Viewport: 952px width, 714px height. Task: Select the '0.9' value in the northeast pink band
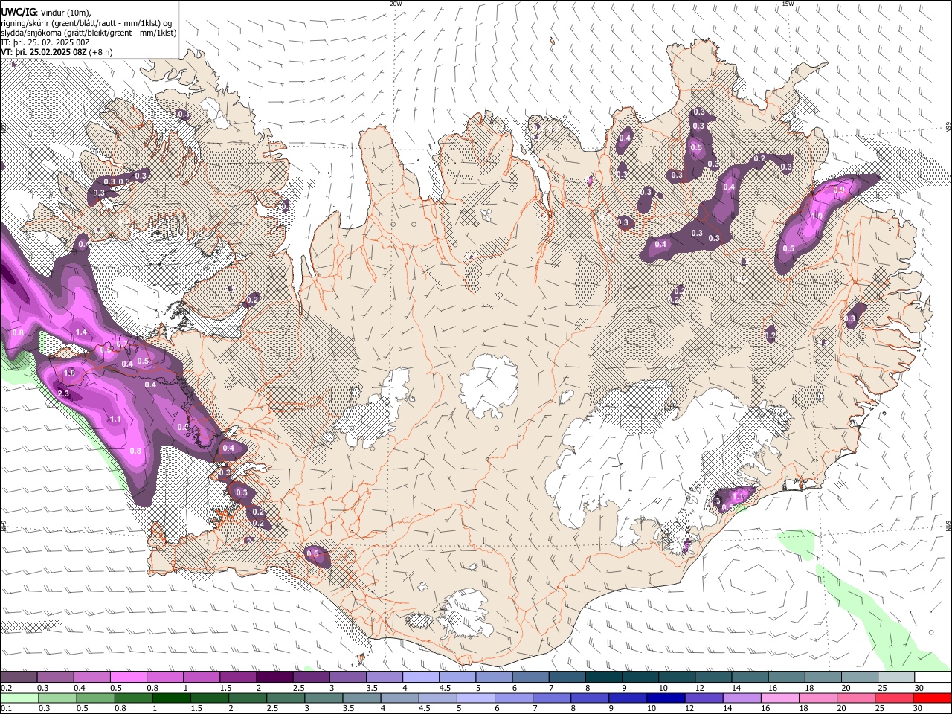click(839, 190)
